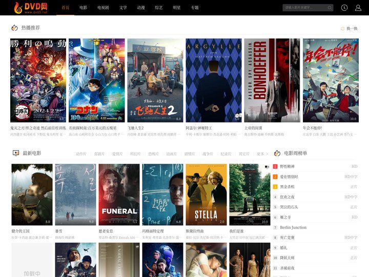Filter latest movies by 其它片

[x=244, y=154]
